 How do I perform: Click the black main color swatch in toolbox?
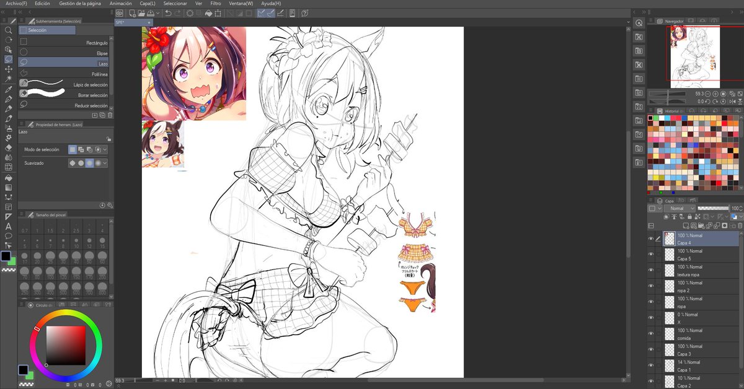click(6, 256)
